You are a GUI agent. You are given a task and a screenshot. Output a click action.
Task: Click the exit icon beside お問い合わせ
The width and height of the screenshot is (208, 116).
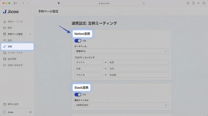(5, 65)
